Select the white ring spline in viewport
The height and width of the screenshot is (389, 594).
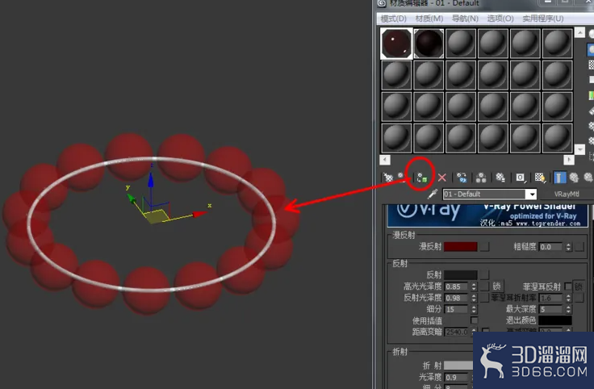152,158
